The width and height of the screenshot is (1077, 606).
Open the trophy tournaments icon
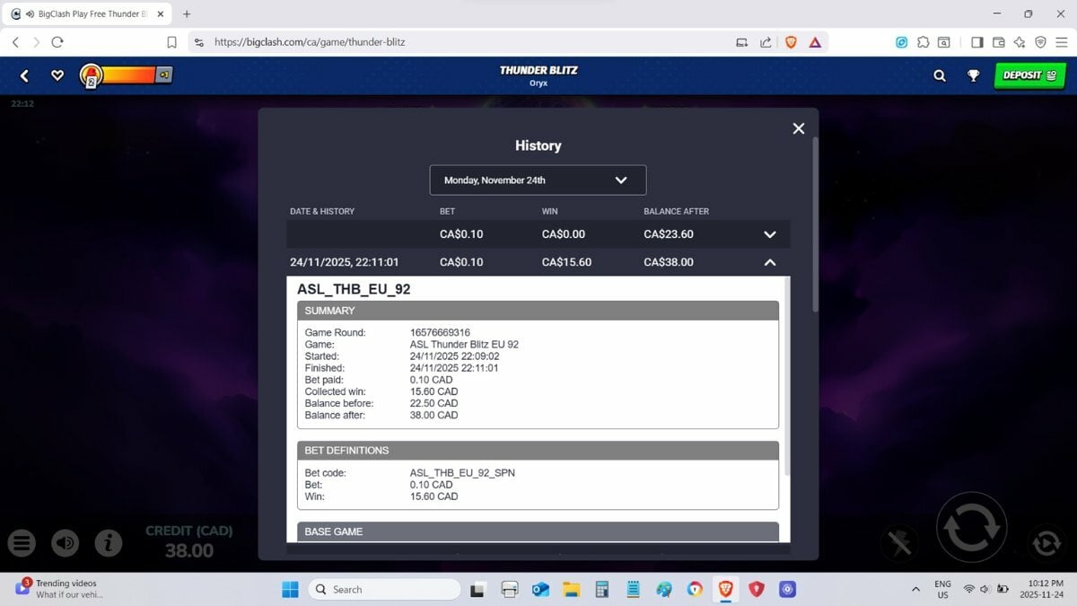pyautogui.click(x=973, y=76)
